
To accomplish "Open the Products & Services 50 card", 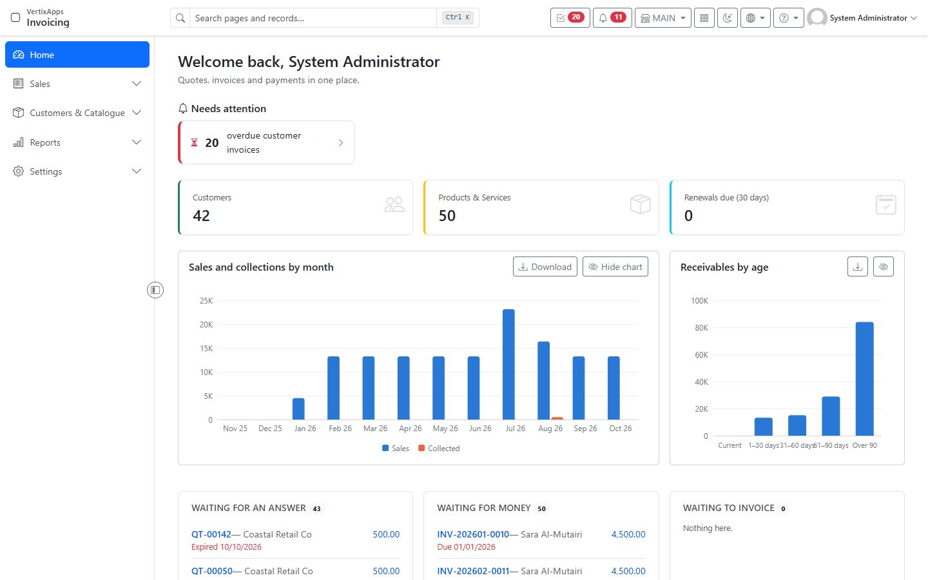I will [x=541, y=208].
